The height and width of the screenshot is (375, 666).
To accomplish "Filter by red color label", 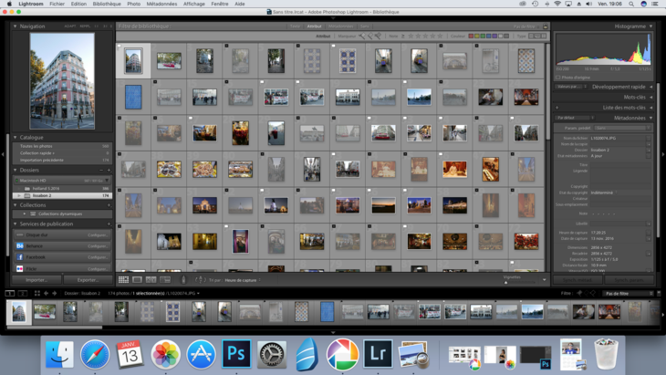I will coord(471,36).
